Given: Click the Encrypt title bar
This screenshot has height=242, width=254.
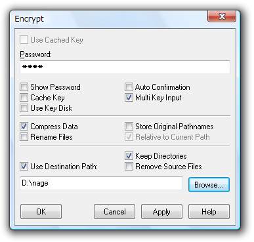Looking at the screenshot, I should (110, 19).
